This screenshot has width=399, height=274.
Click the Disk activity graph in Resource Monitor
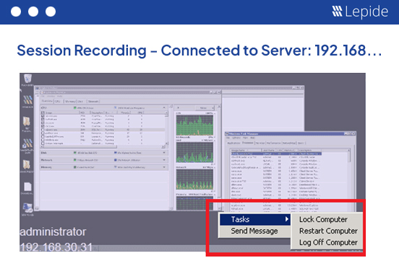click(194, 152)
